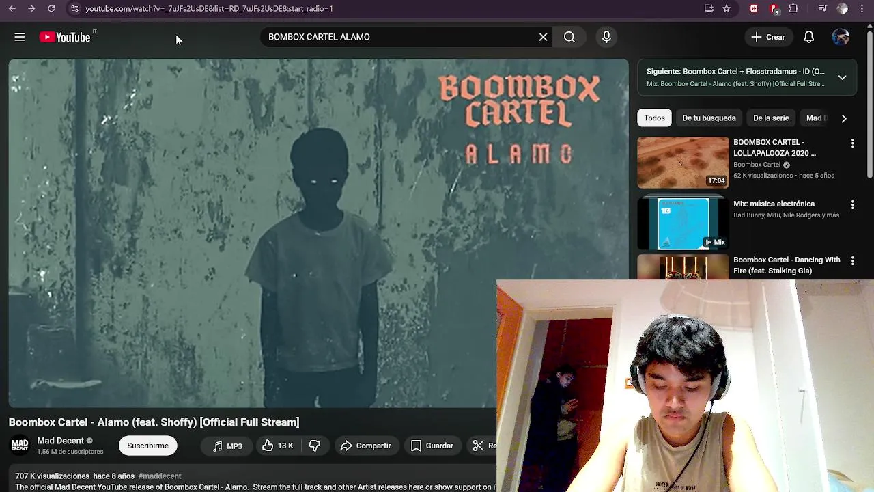Go to the YouTube home logo
This screenshot has width=874, height=492.
point(65,37)
